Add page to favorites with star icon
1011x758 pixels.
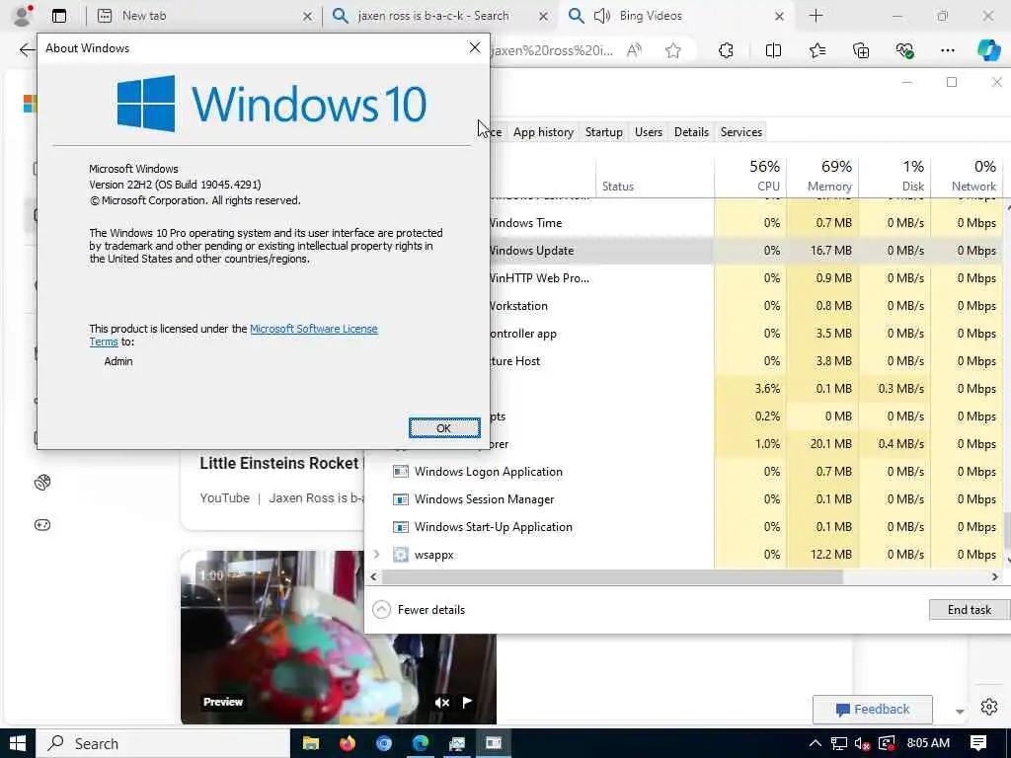673,50
